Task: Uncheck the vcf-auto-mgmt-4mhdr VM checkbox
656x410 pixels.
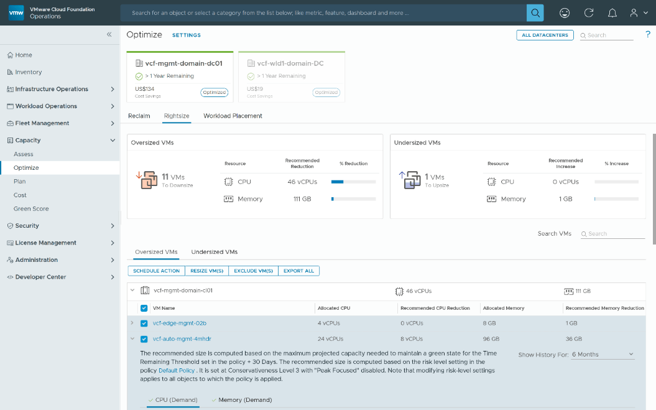Action: [144, 338]
